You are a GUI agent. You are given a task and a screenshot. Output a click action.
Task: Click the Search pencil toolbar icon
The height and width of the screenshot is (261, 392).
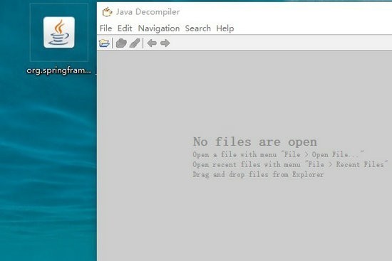[135, 43]
